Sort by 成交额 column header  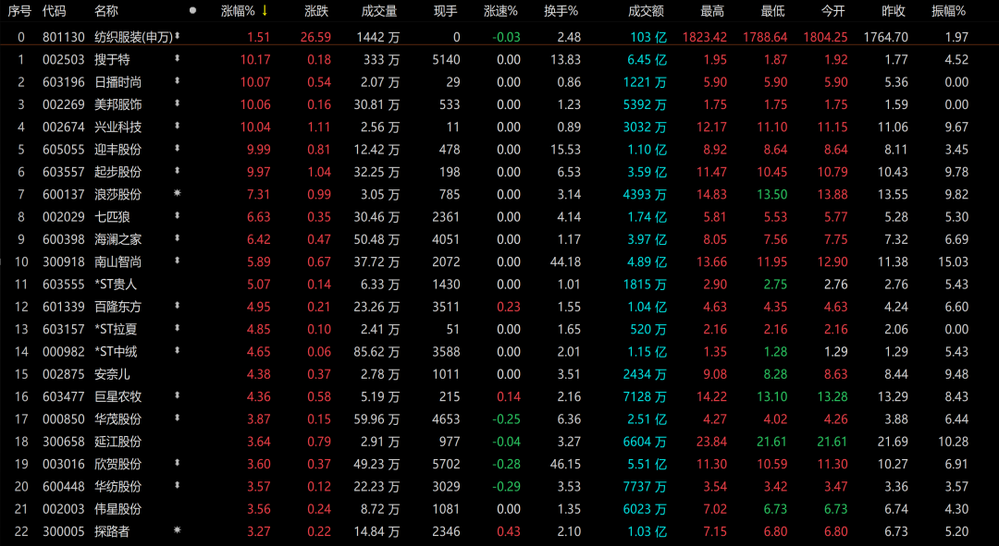tap(646, 11)
